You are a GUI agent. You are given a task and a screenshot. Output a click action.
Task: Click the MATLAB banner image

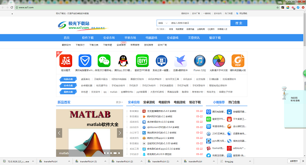[90, 133]
